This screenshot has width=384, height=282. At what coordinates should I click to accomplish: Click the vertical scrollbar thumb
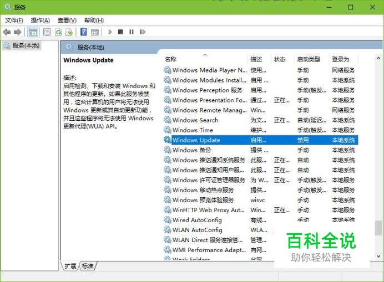378,228
